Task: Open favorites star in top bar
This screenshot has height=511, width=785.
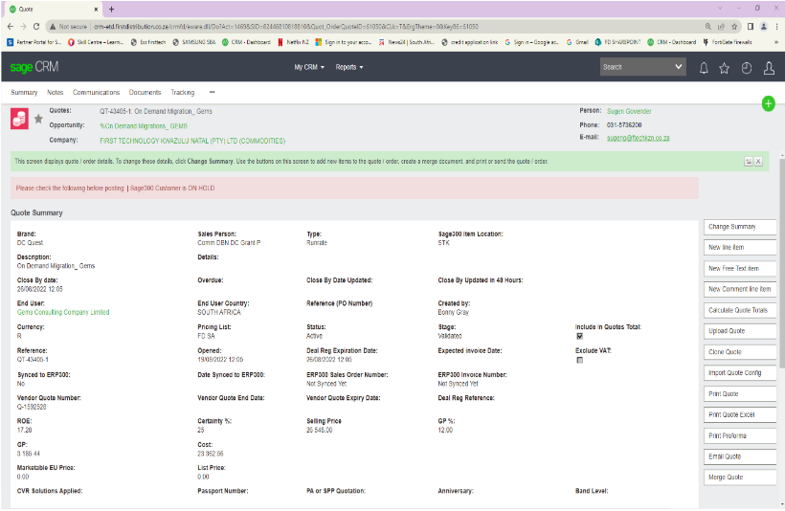Action: point(725,67)
